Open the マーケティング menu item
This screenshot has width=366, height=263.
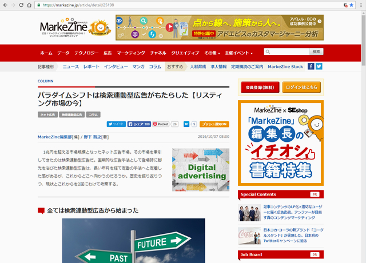(x=131, y=53)
